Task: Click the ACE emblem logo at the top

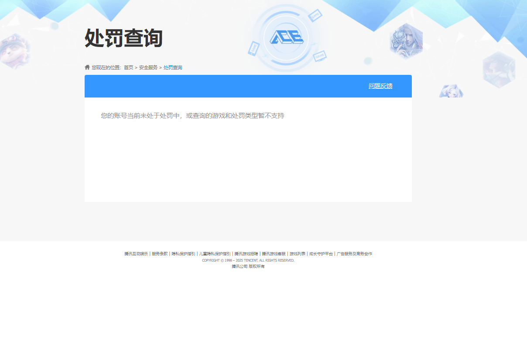Action: pos(287,38)
